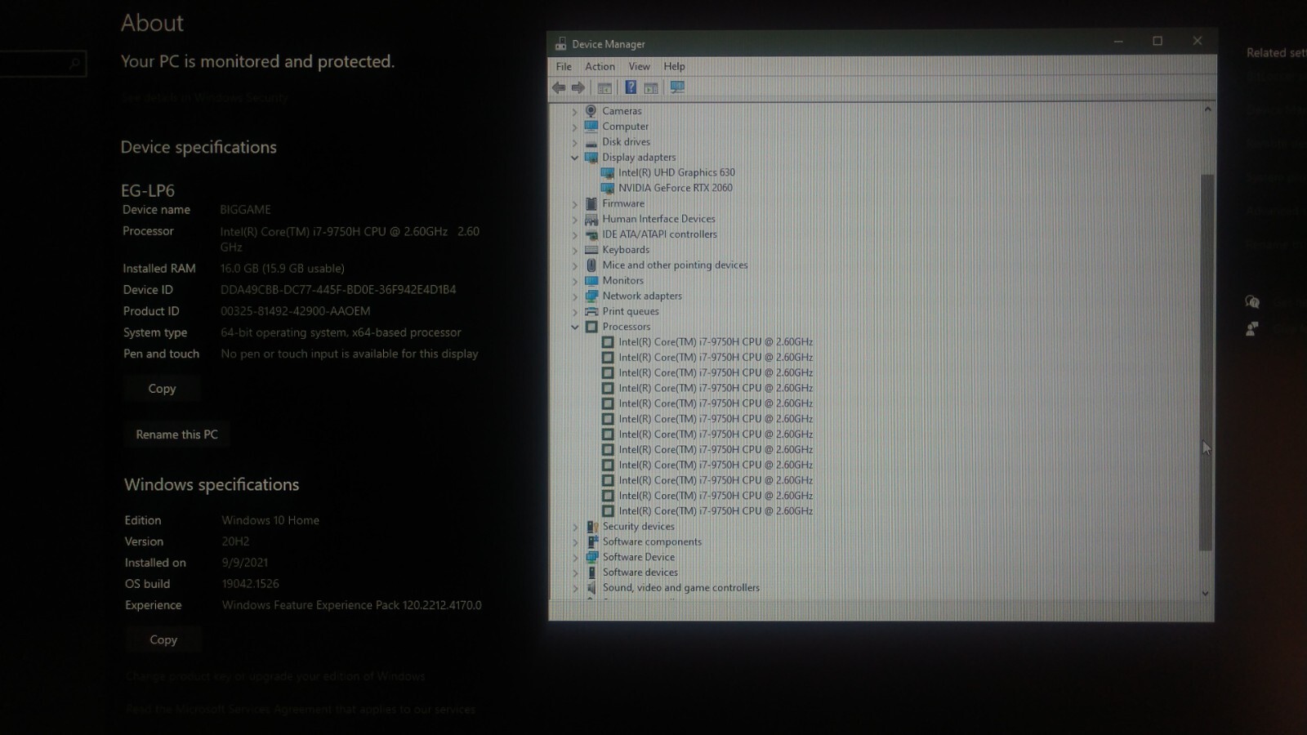Click the Rename this PC button

tap(177, 434)
